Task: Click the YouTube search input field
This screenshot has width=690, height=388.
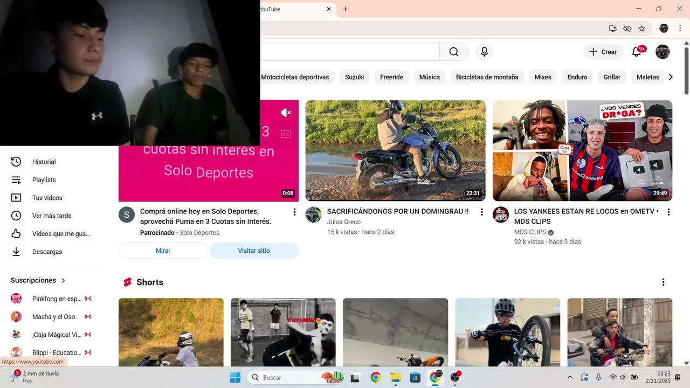Action: tap(349, 52)
